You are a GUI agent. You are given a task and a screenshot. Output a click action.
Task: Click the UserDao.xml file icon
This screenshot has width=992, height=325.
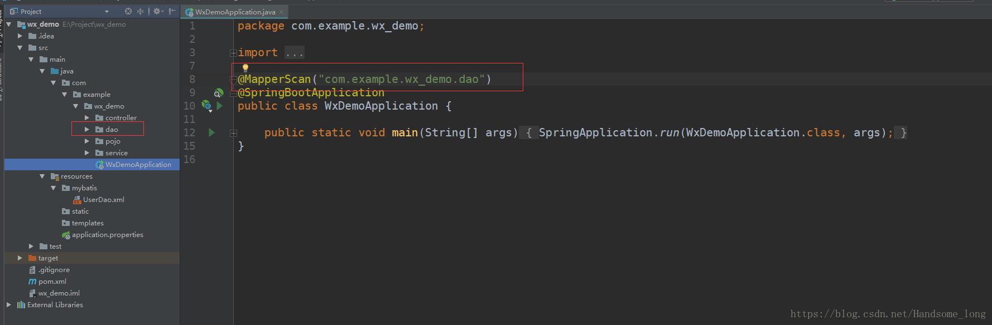(x=77, y=200)
